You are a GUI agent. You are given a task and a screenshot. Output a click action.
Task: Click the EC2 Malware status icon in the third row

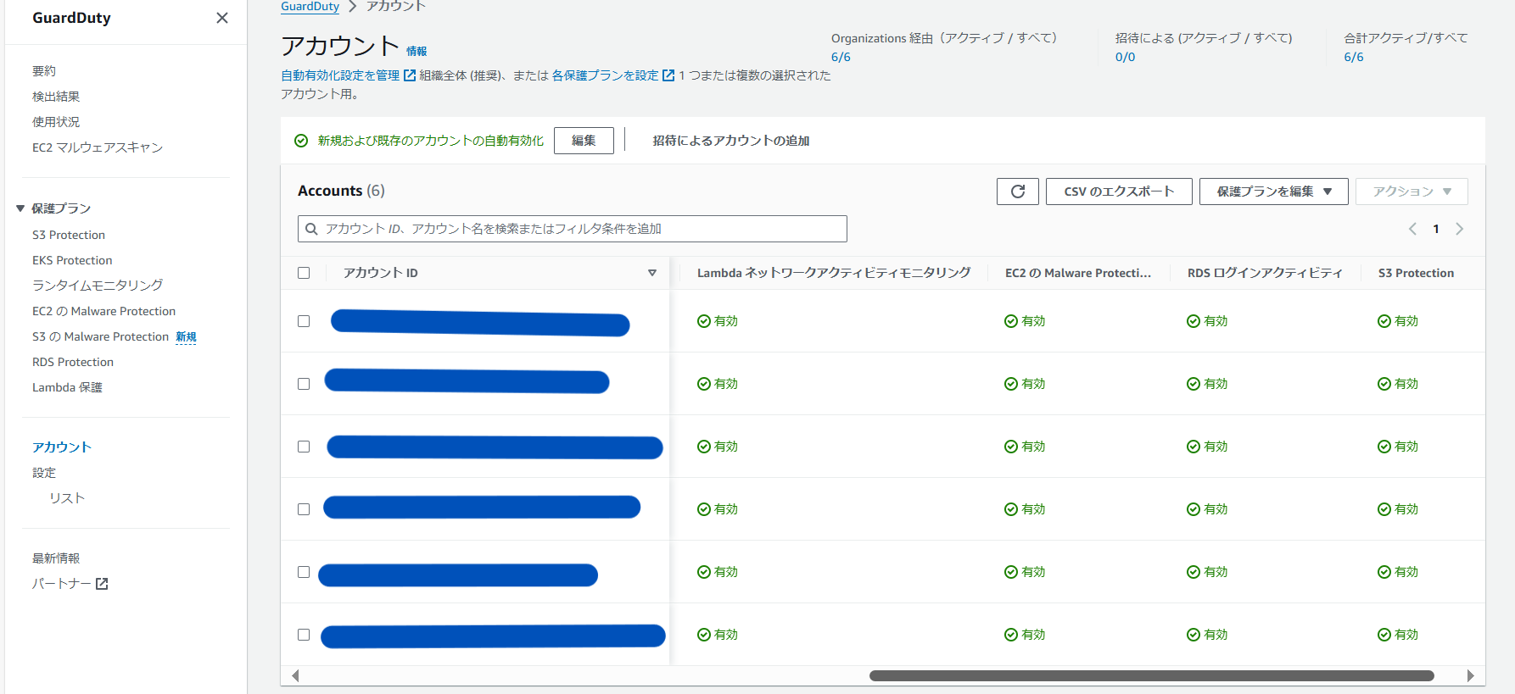[x=1011, y=447]
